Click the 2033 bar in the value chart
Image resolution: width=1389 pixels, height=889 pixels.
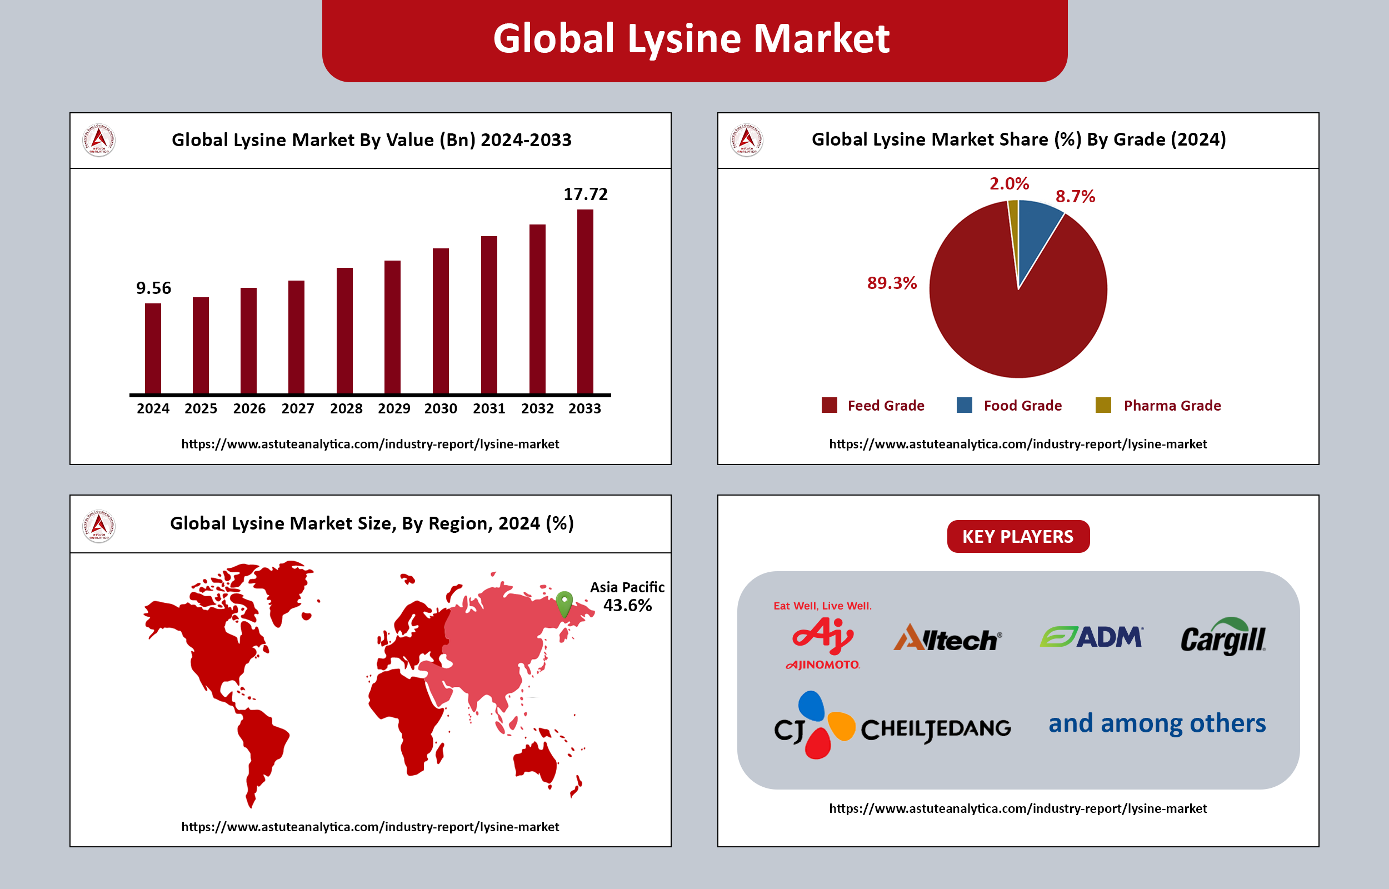tap(585, 302)
